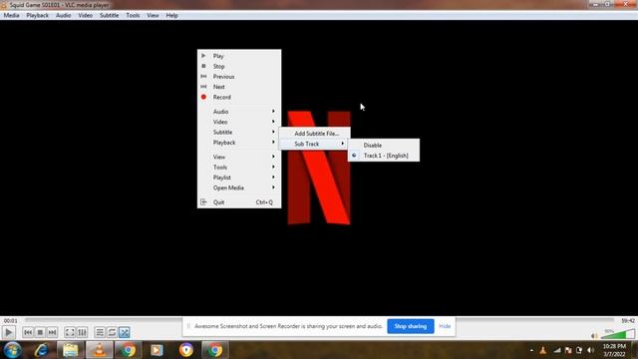
Task: Open the Audio menu in menu bar
Action: pos(63,16)
